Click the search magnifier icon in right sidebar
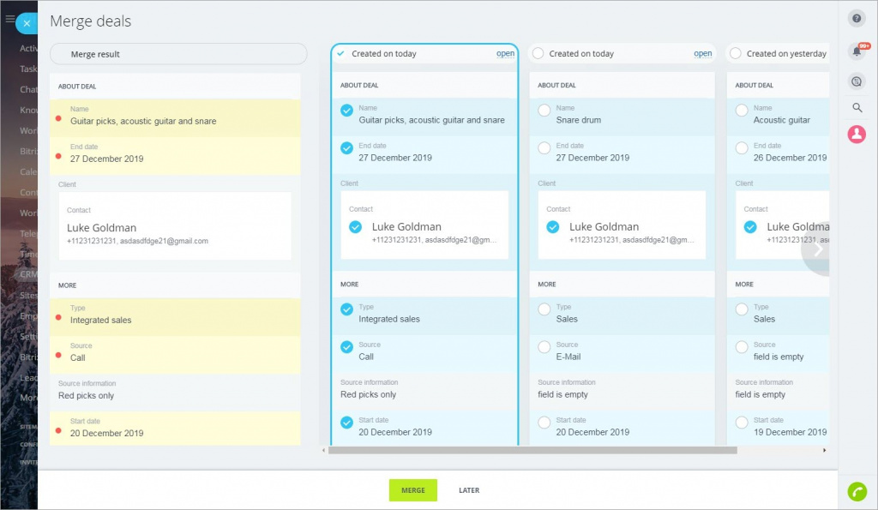 (856, 107)
